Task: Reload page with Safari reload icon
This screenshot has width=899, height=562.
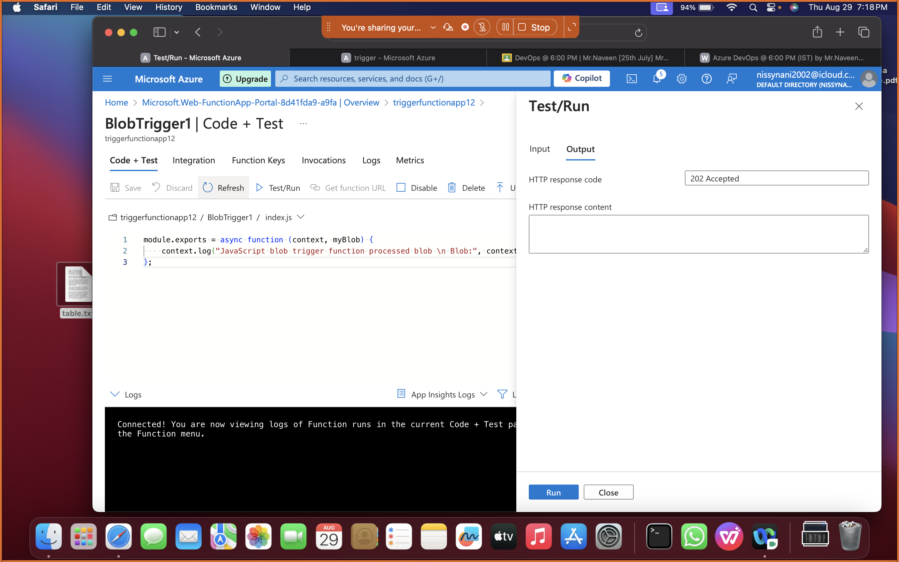Action: click(x=638, y=33)
